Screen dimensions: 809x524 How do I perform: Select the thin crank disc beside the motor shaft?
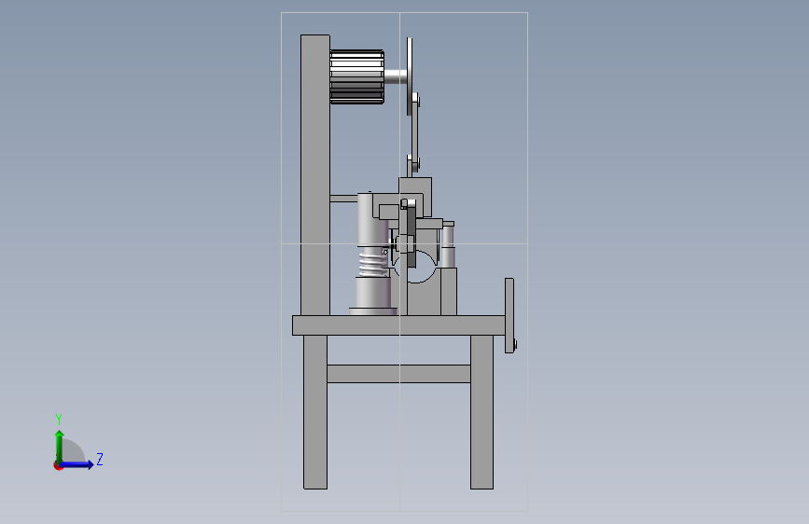pyautogui.click(x=409, y=76)
